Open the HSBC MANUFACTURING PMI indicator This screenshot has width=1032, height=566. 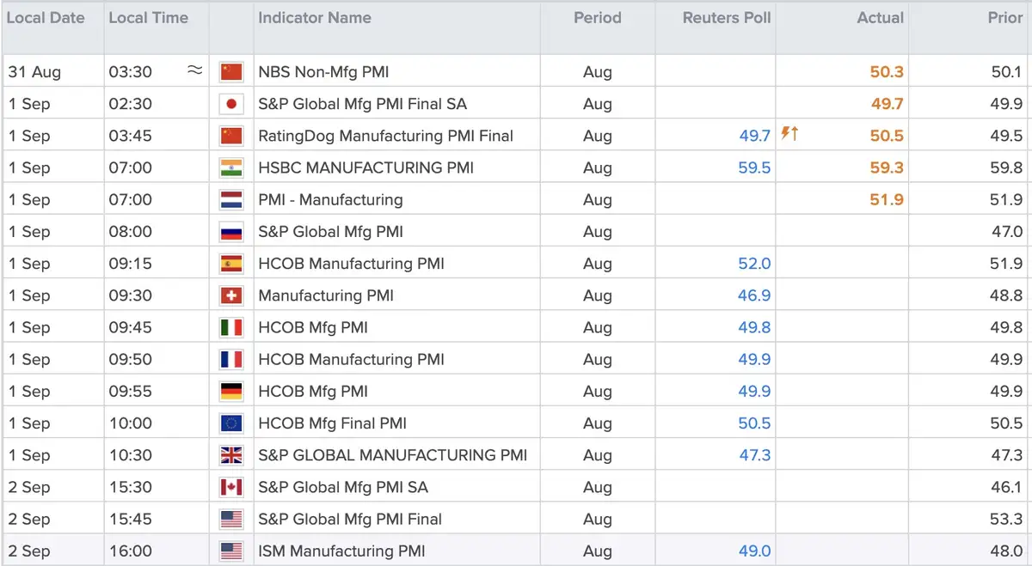(x=366, y=167)
